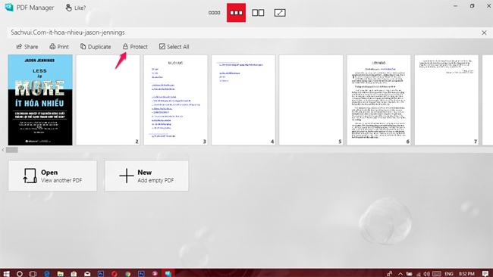Show hidden system tray icons
The width and height of the screenshot is (493, 277).
400,273
